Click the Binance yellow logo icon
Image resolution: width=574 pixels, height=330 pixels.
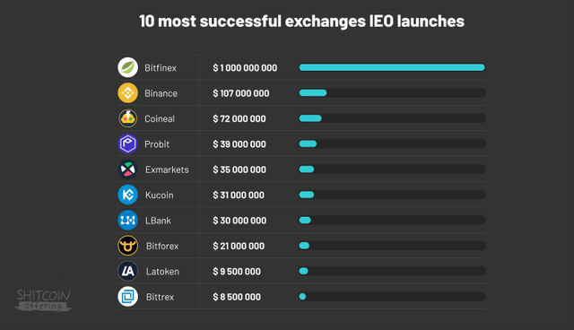click(x=127, y=93)
